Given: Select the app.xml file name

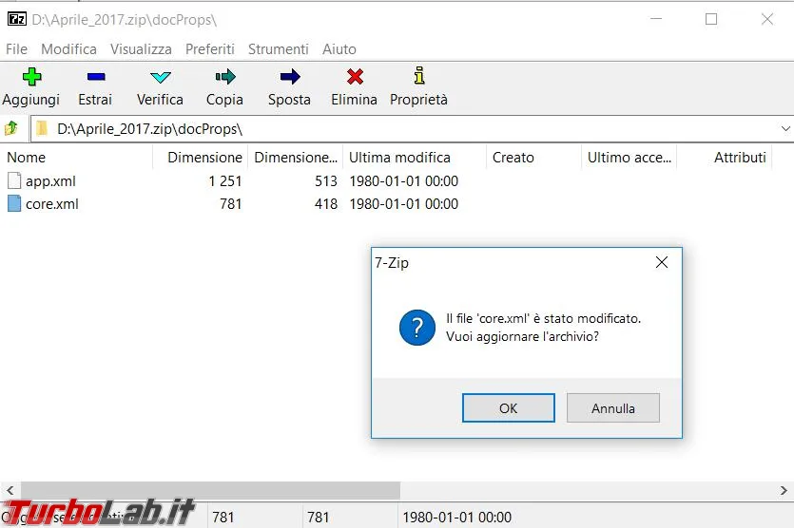Looking at the screenshot, I should click(x=50, y=181).
